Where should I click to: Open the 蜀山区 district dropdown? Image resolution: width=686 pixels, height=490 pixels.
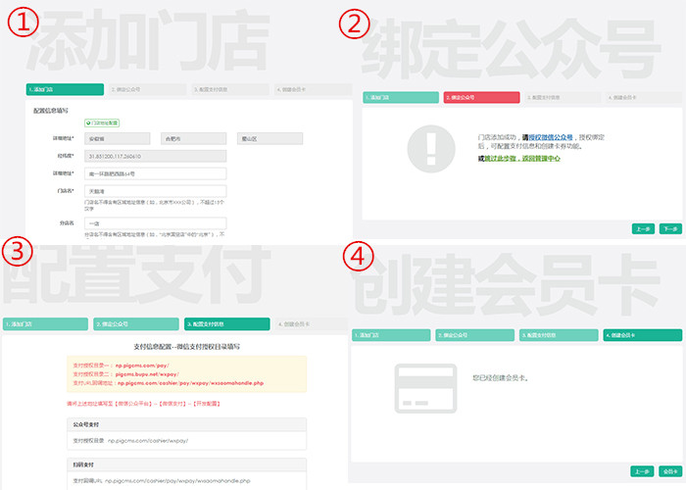(267, 139)
